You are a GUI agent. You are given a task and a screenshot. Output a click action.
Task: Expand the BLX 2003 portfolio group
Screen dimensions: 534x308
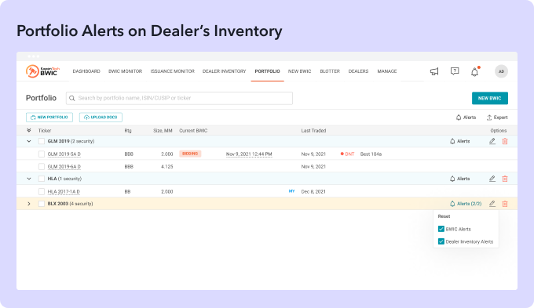click(29, 204)
